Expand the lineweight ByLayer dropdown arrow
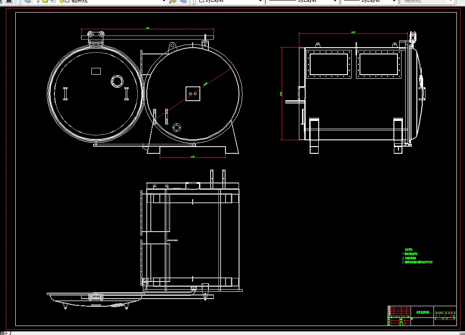Image resolution: width=465 pixels, height=335 pixels. coord(394,1)
